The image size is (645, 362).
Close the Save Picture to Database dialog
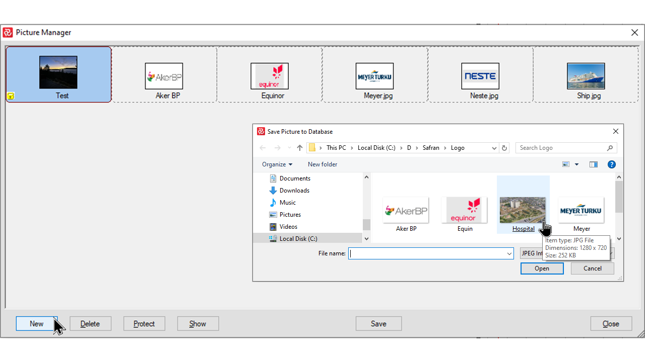tap(615, 132)
